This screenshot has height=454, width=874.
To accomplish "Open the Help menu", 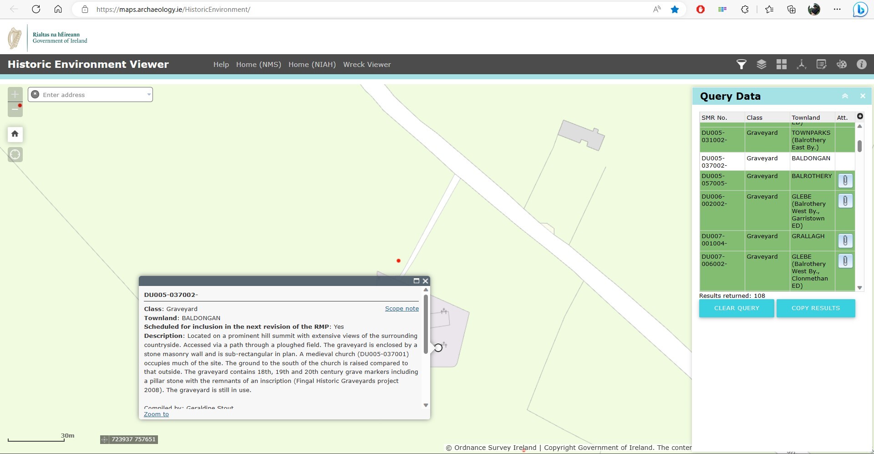I will tap(221, 65).
